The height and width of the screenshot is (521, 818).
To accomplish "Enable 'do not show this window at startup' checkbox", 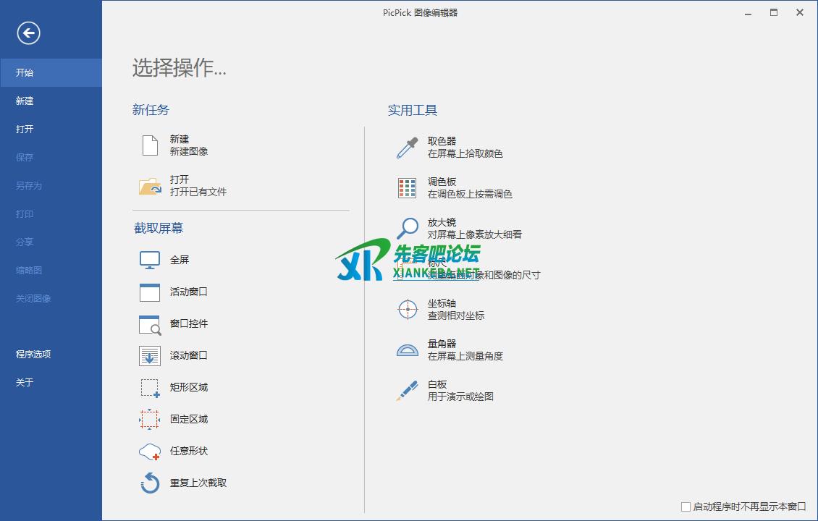I will (686, 507).
